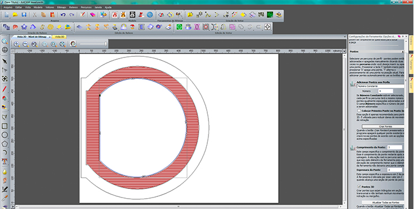Click the gear icon beside the view slider
The height and width of the screenshot is (209, 414).
point(73,44)
